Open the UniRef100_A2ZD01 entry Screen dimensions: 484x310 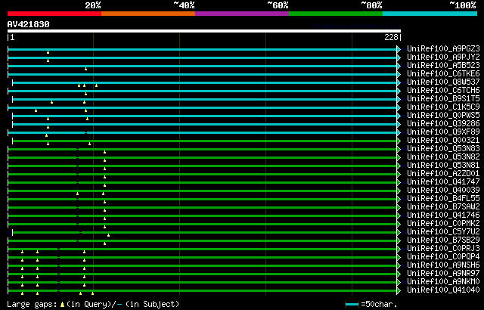click(x=443, y=174)
